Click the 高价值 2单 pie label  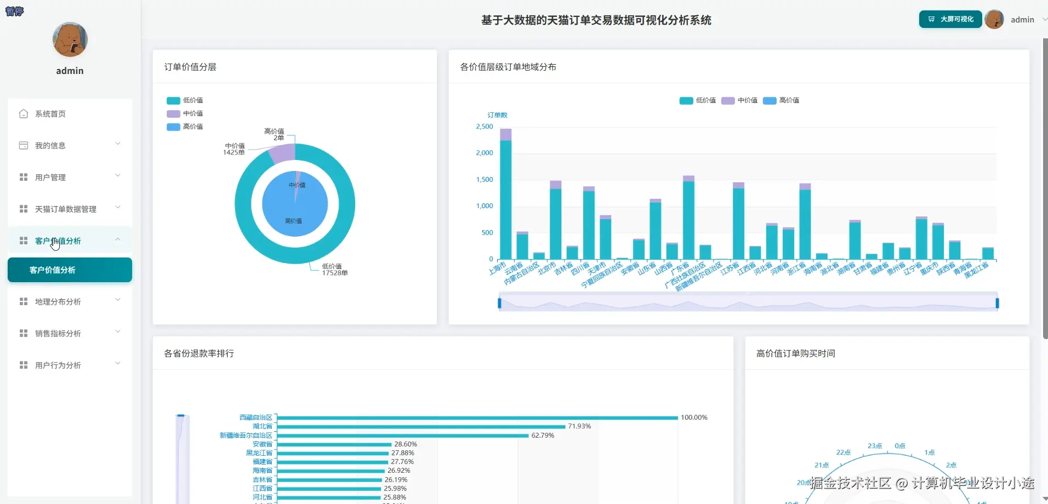[274, 134]
